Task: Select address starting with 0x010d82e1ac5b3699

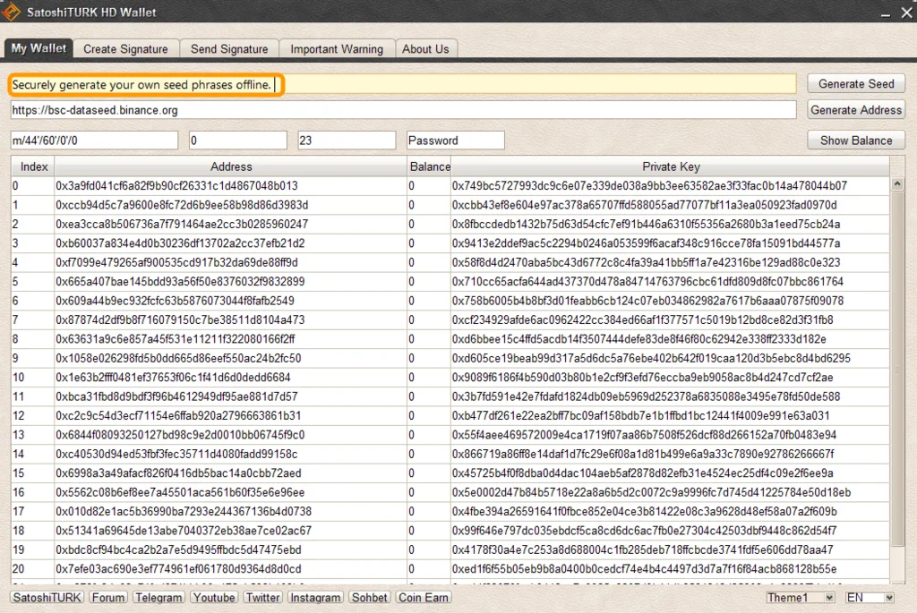Action: (184, 512)
